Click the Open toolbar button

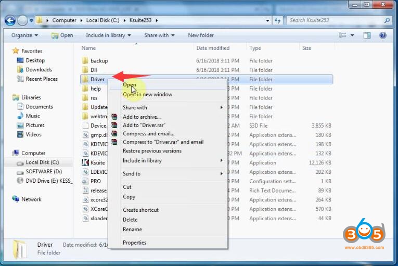tap(62, 35)
